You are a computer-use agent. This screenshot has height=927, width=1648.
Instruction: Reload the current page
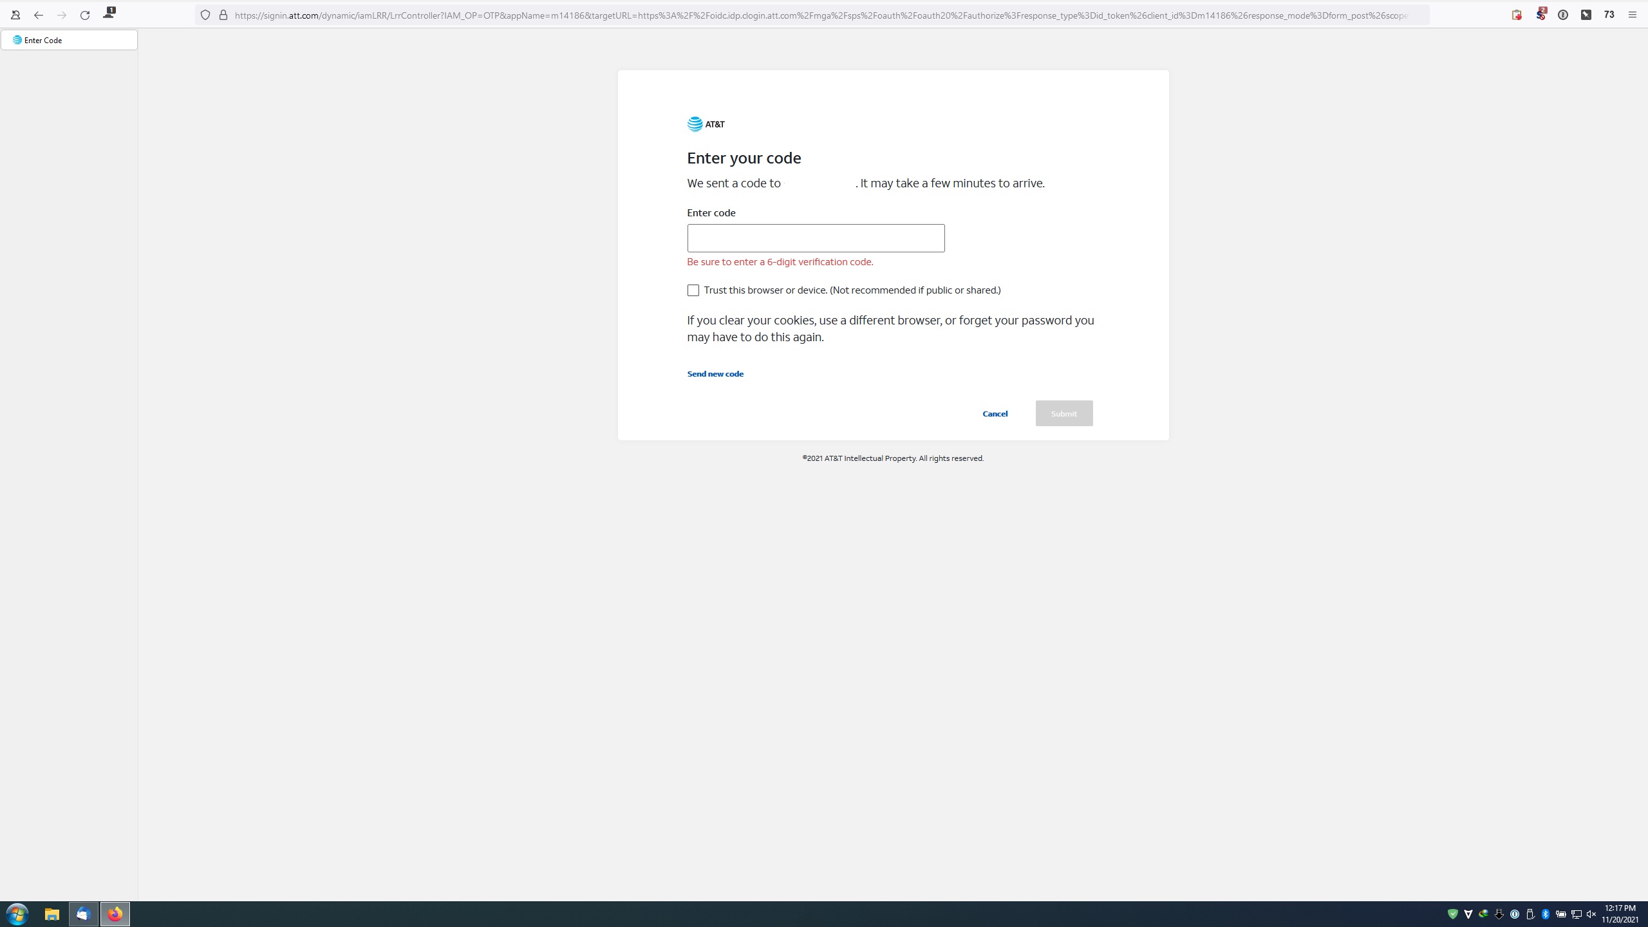pyautogui.click(x=85, y=15)
